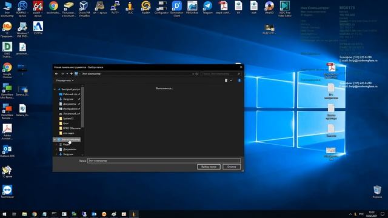This screenshot has height=218, width=388.
Task: Select the PuTTY desktop shortcut
Action: (x=115, y=7)
